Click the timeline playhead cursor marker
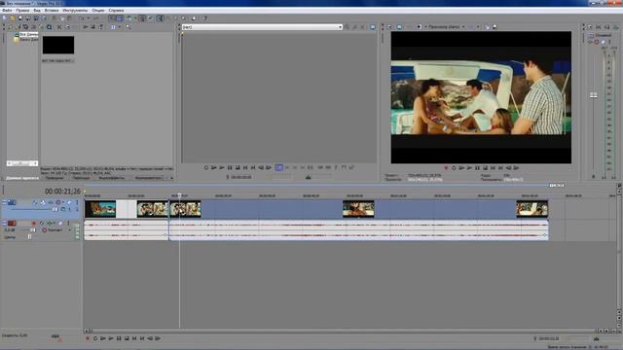This screenshot has height=350, width=623. (179, 195)
